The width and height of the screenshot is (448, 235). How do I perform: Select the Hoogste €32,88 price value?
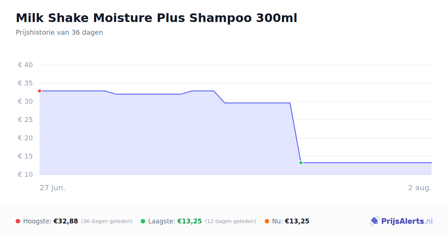[66, 221]
